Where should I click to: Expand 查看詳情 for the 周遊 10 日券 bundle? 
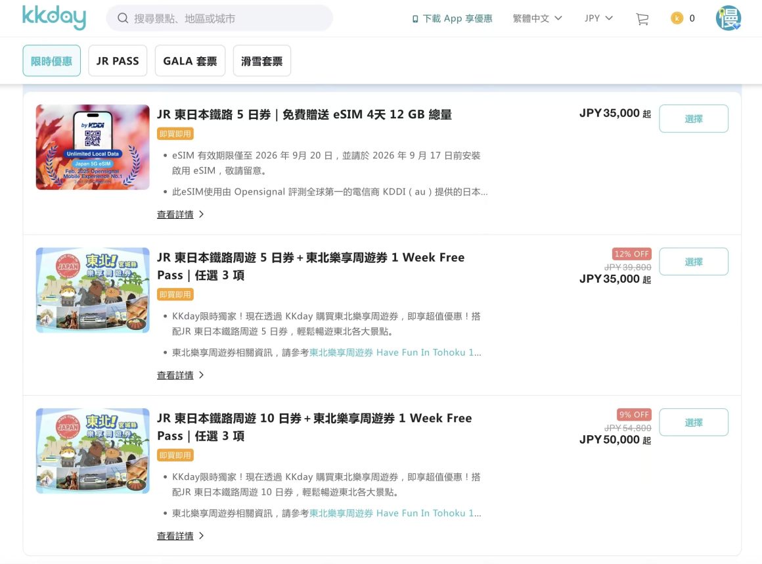pos(180,536)
